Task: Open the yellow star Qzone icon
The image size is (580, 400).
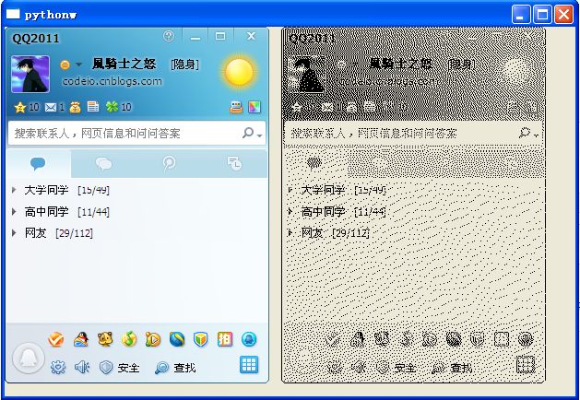Action: coord(20,107)
